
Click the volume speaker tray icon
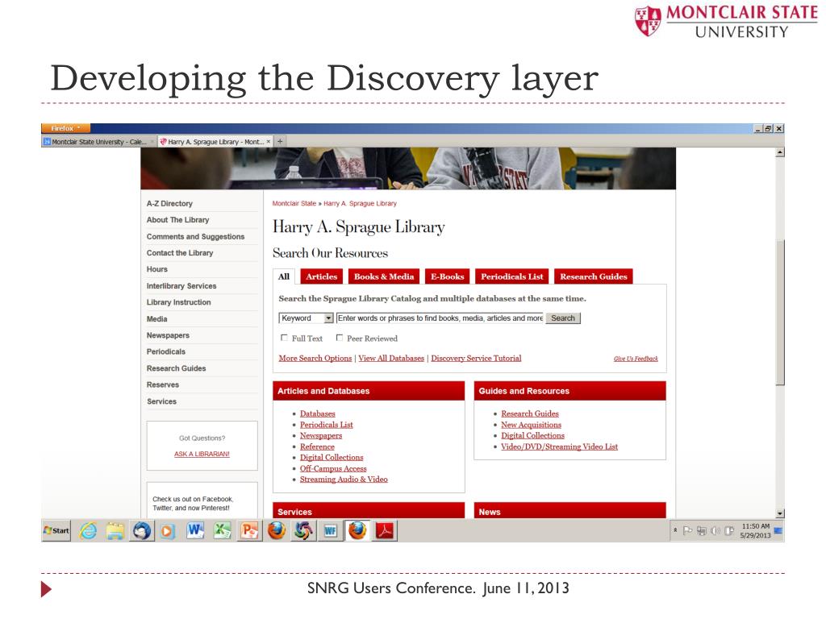tap(715, 530)
